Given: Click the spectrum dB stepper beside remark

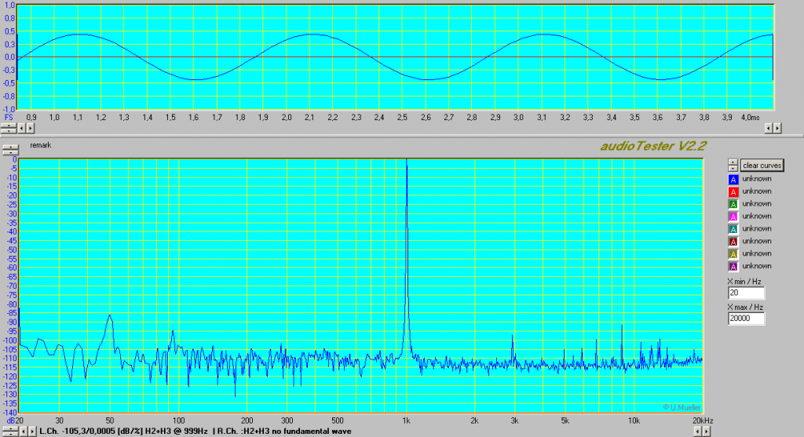Looking at the screenshot, I should tap(9, 147).
